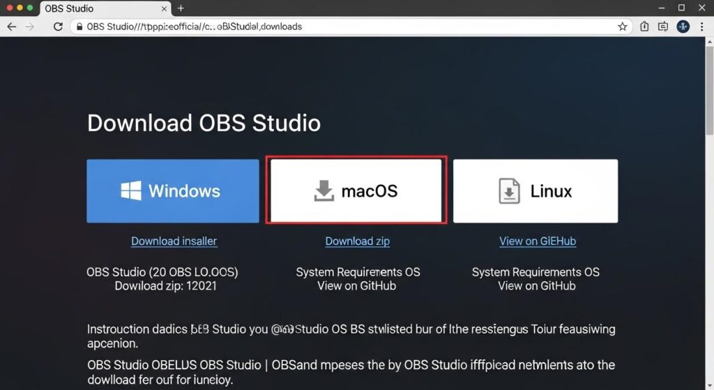714x390 pixels.
Task: Click the text 'Dowload zip: 12021'
Action: (166, 286)
